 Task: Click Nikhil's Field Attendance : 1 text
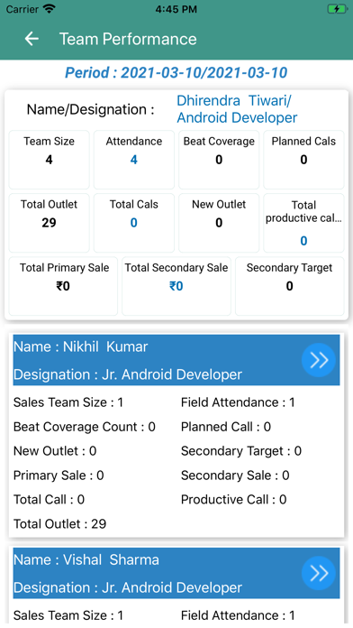tap(238, 402)
